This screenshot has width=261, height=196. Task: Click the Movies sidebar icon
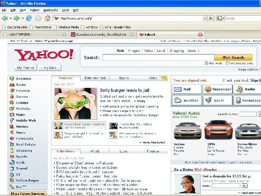(12, 127)
